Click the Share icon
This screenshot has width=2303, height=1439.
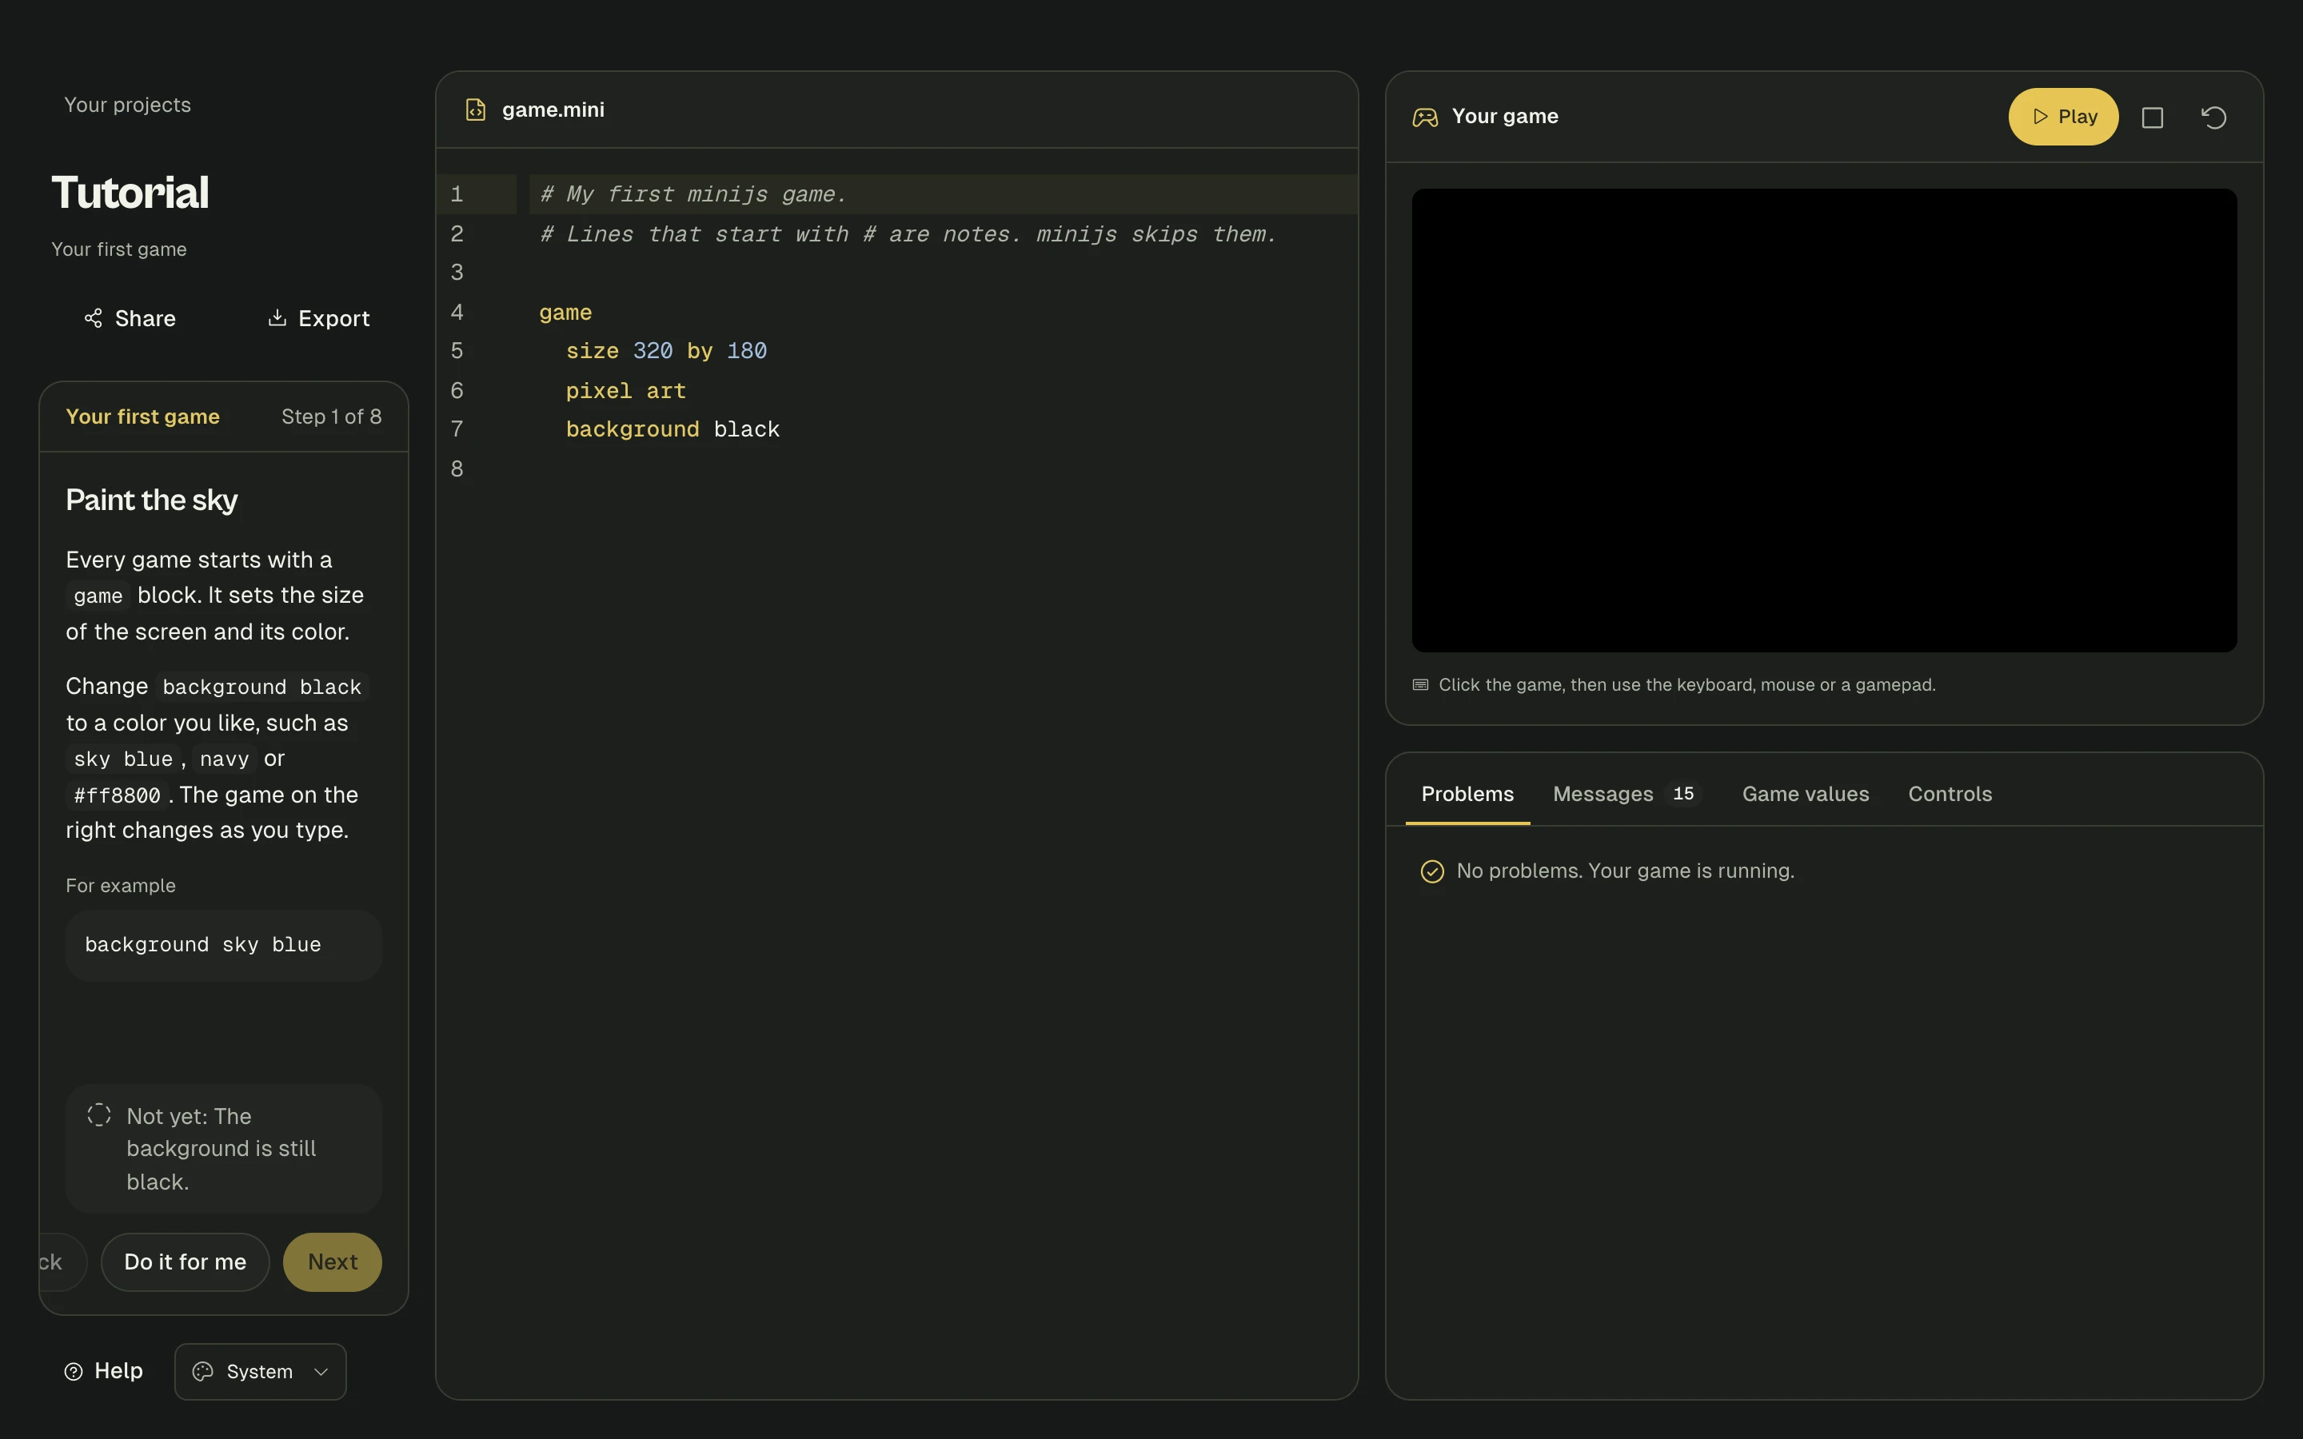pyautogui.click(x=94, y=318)
